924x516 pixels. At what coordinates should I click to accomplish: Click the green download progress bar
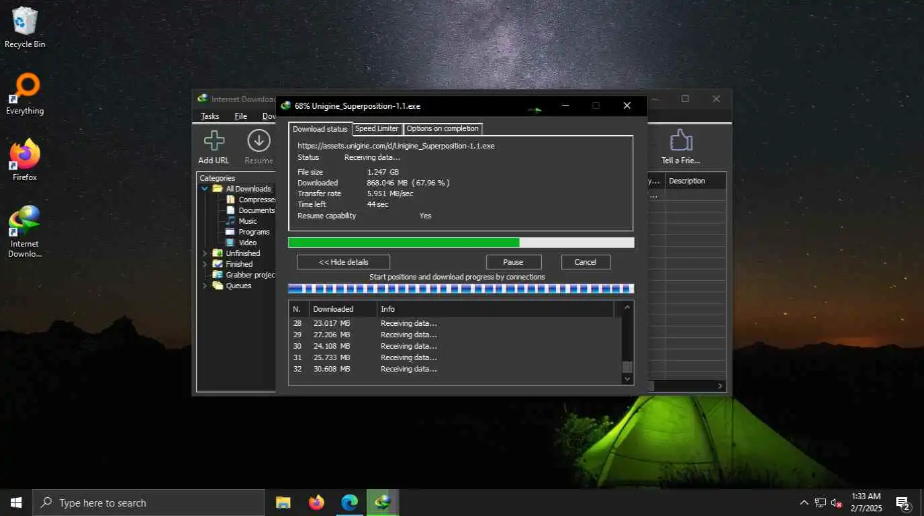pyautogui.click(x=461, y=243)
